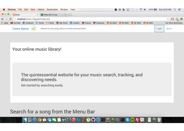Click the red Opera-style extension icon

tap(173, 19)
